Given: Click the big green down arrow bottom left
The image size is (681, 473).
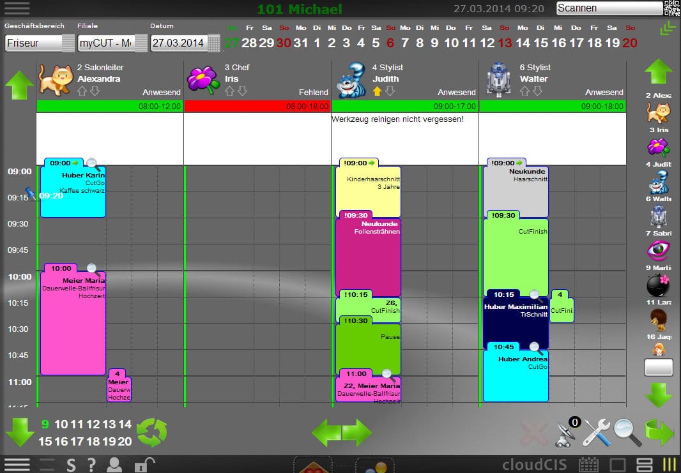Looking at the screenshot, I should point(20,432).
